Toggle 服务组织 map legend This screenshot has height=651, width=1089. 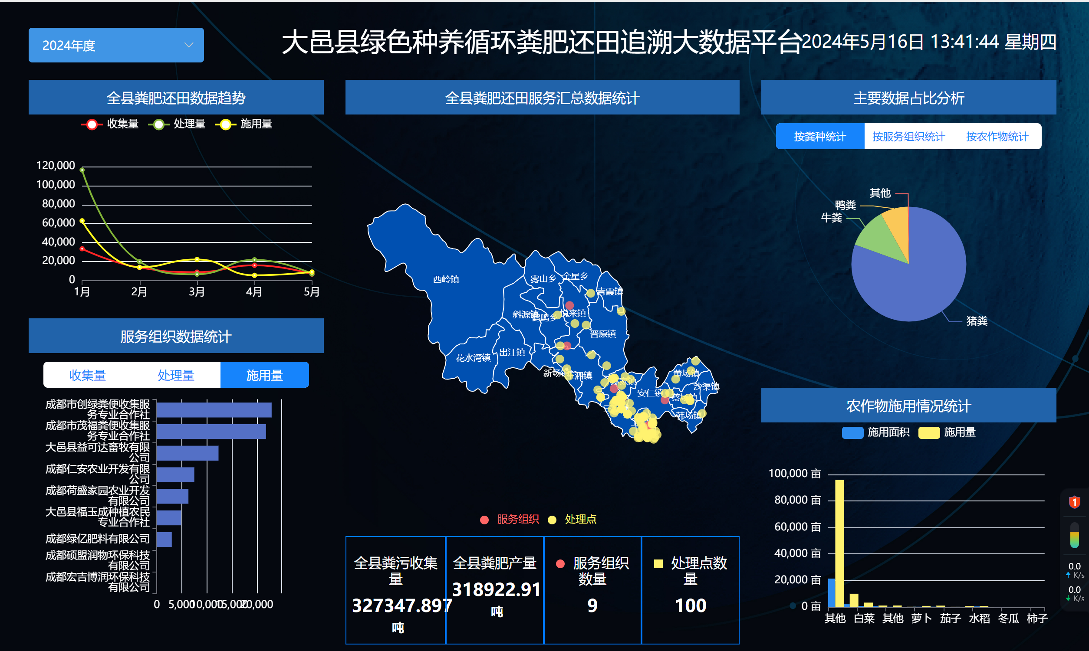(x=510, y=520)
